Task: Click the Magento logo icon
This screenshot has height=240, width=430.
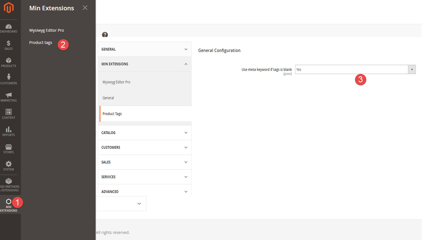Action: click(x=9, y=8)
